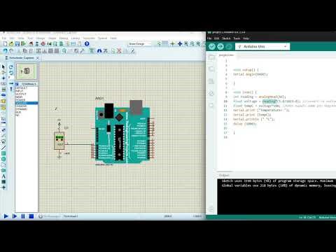
Task: Open Arduino IDE Help menu
Action: 246,38
